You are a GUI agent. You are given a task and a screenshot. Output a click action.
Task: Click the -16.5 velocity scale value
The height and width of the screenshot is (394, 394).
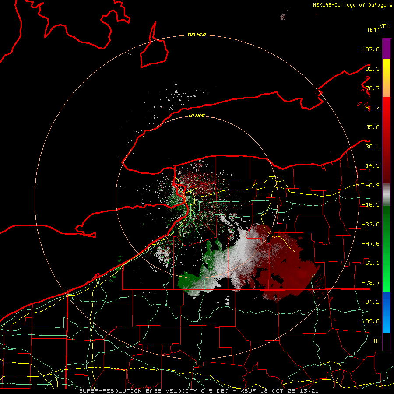pos(371,205)
